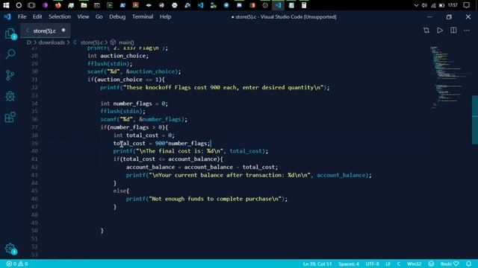
Task: Open the File menu
Action: [22, 16]
